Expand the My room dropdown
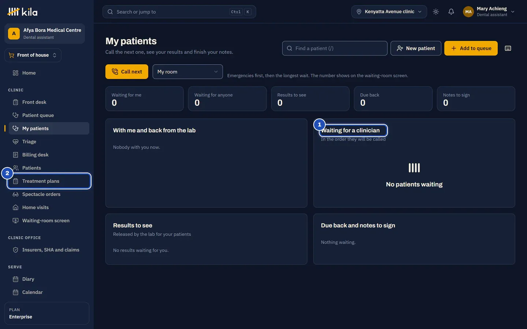 (x=188, y=72)
